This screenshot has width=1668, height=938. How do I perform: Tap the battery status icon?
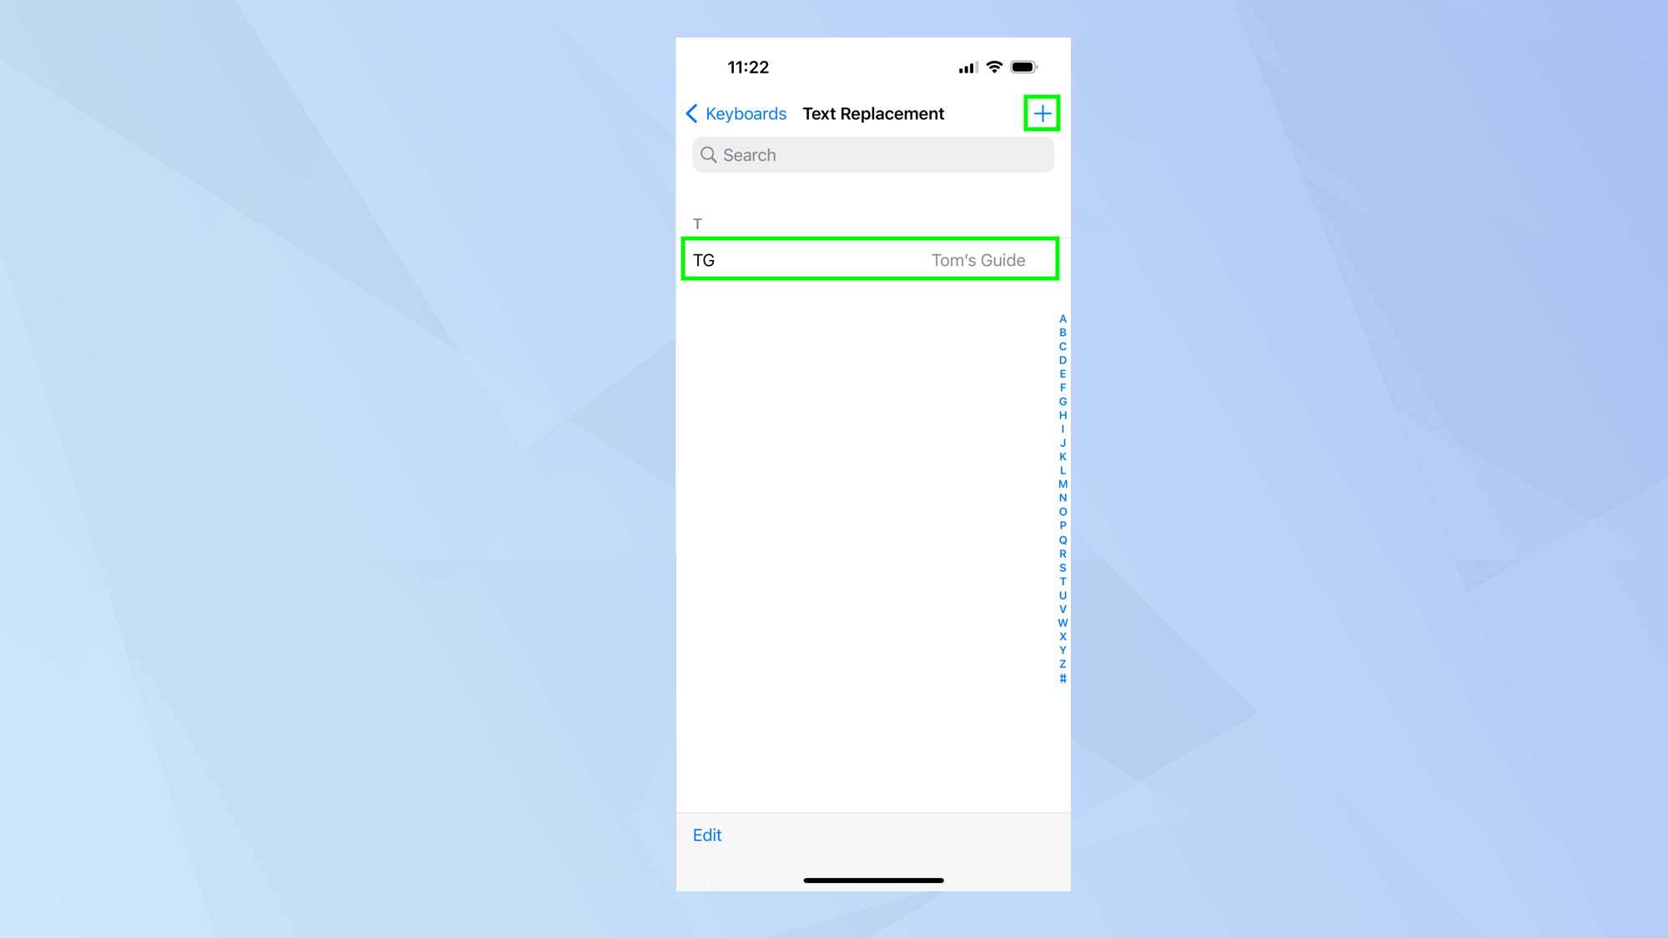(x=1023, y=68)
